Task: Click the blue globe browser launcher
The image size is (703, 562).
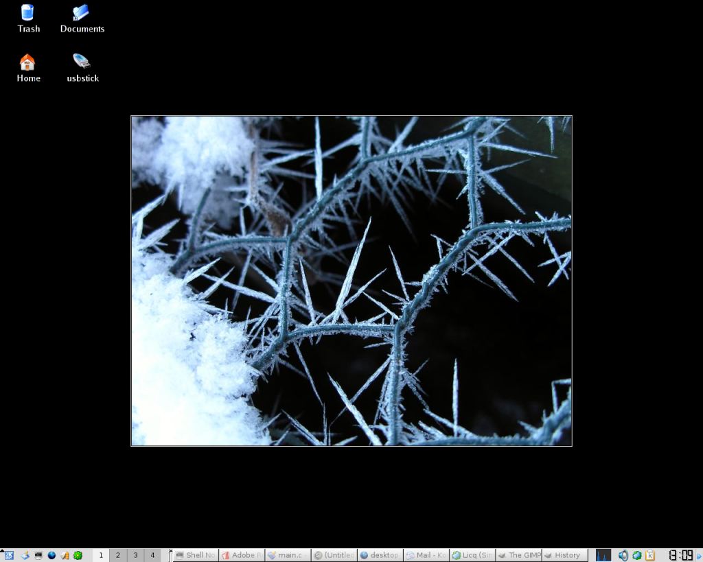Action: pos(51,555)
